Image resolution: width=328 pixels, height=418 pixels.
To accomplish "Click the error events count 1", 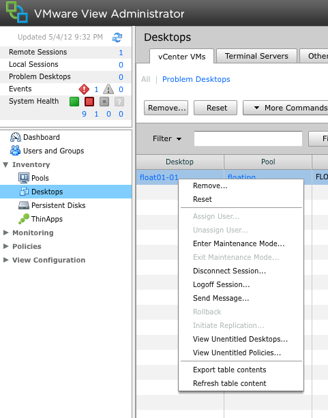I will (96, 89).
